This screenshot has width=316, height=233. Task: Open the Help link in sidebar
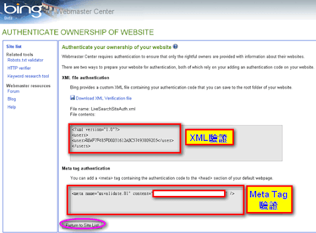point(12,107)
